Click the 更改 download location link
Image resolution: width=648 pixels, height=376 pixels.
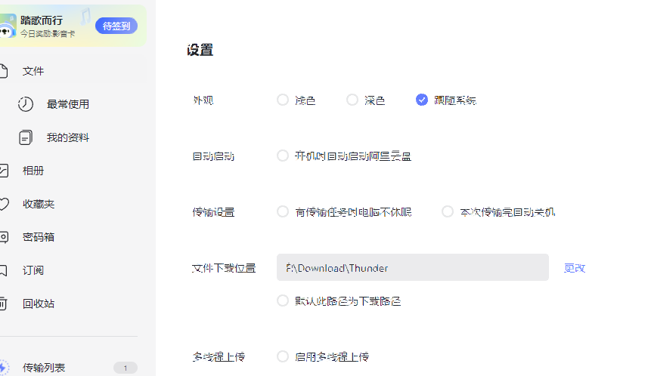pos(575,268)
